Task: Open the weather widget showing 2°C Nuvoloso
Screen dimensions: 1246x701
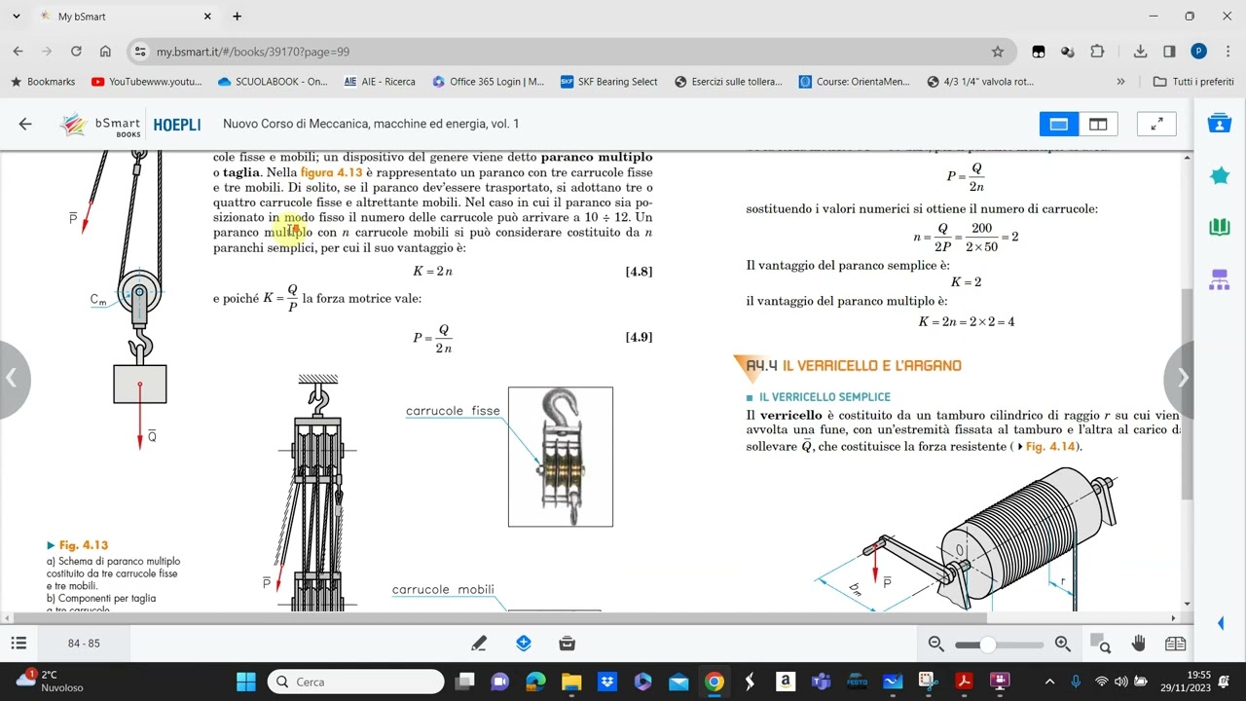Action: [49, 682]
